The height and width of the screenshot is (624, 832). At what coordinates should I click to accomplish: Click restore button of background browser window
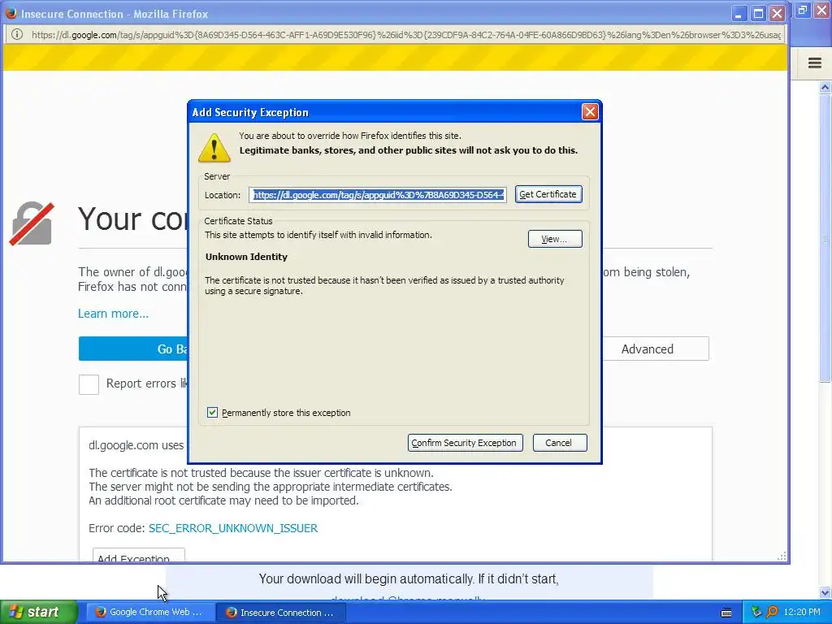(803, 10)
